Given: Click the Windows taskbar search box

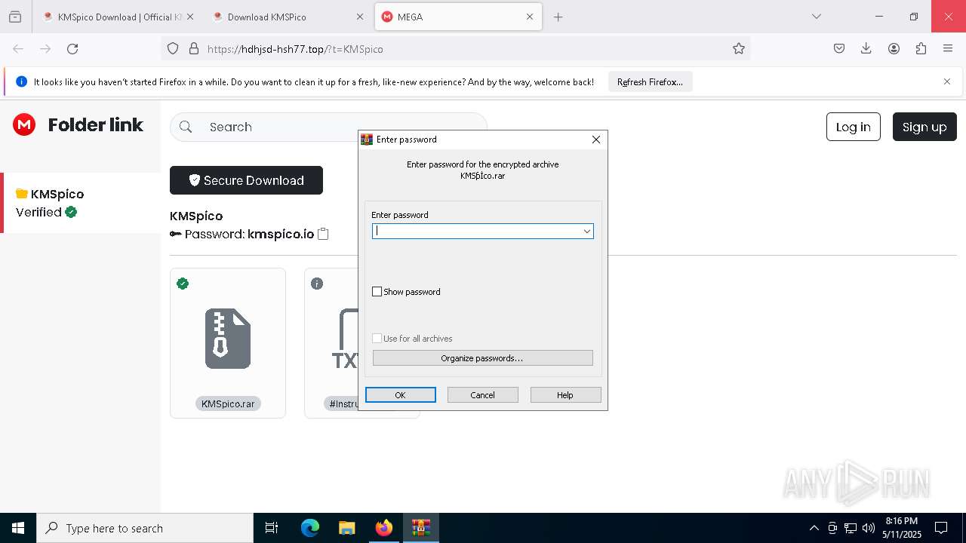Looking at the screenshot, I should click(x=145, y=528).
